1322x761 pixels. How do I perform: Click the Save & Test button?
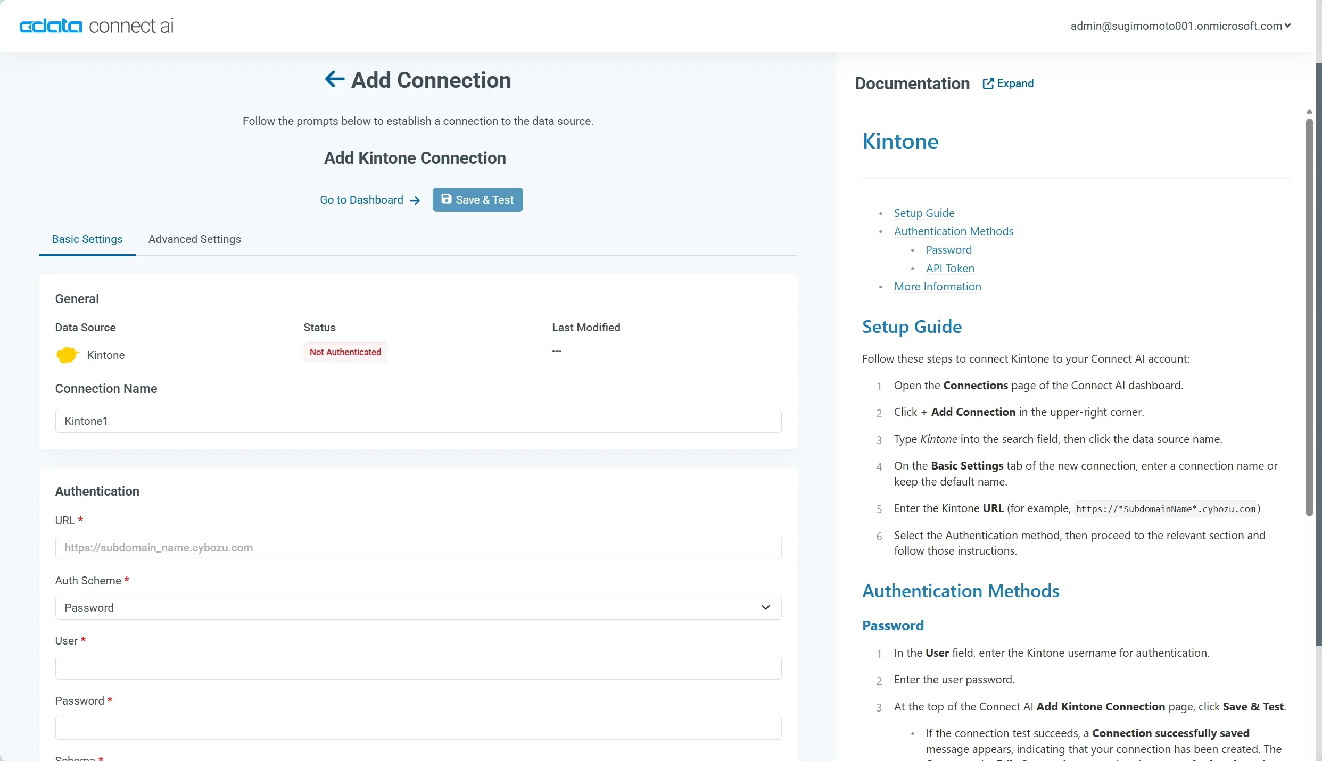point(477,199)
